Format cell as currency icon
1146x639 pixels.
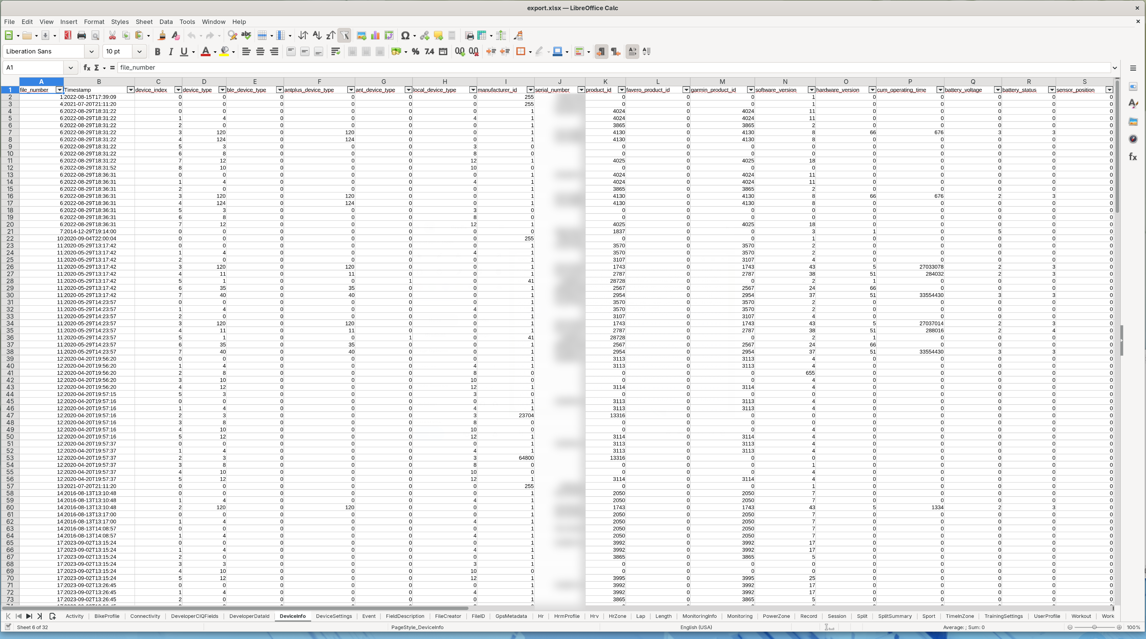pos(396,52)
